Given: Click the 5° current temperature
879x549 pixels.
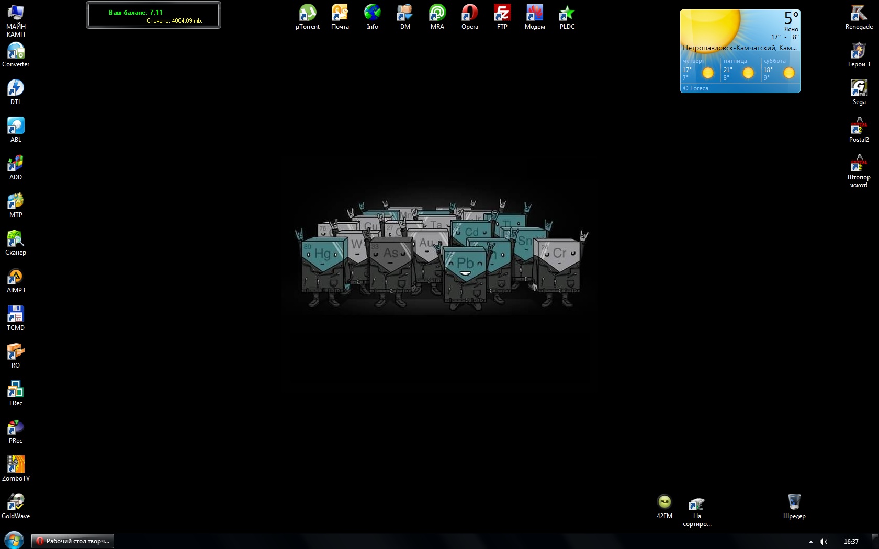Looking at the screenshot, I should click(x=791, y=18).
